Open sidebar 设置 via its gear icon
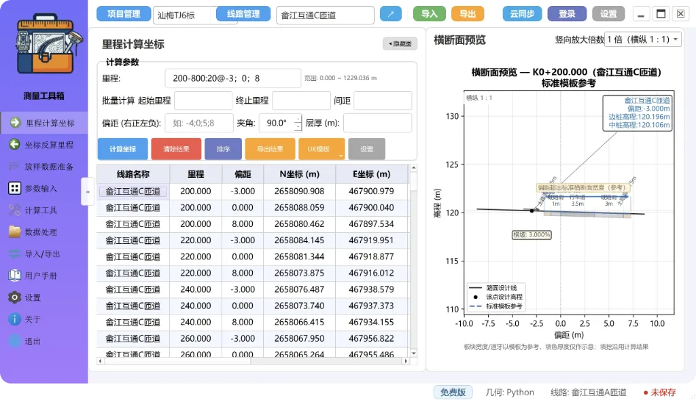Viewport: 696px width, 400px height. tap(15, 297)
